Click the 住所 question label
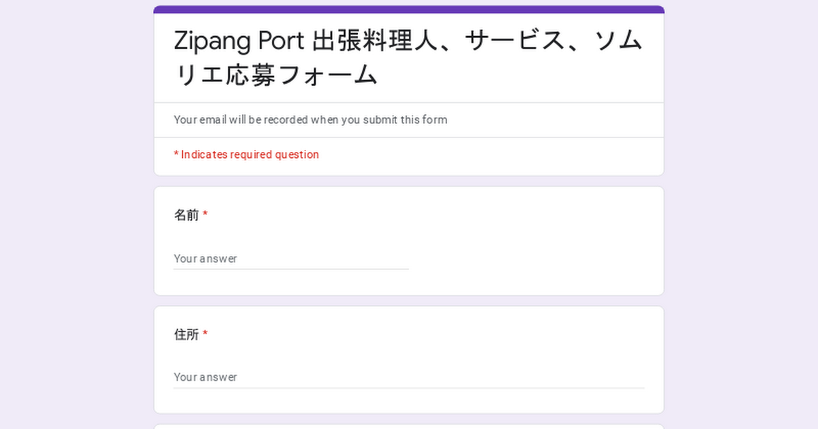 (186, 334)
